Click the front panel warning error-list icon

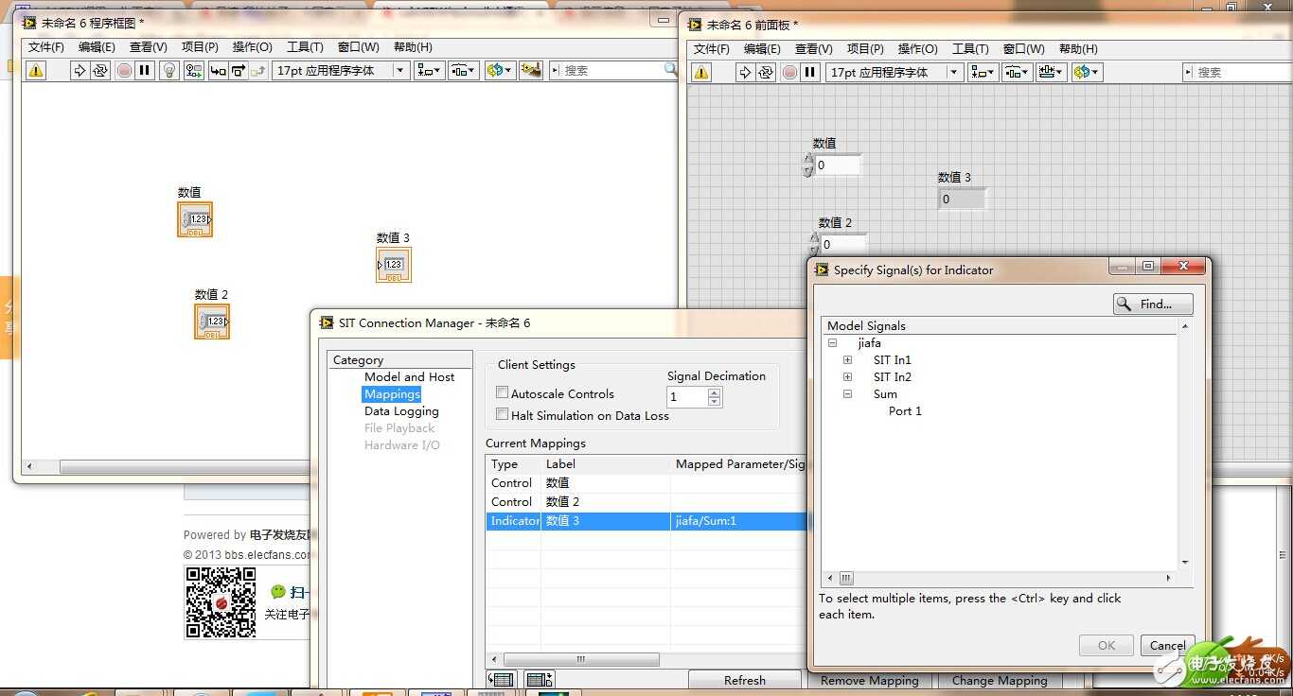point(701,72)
